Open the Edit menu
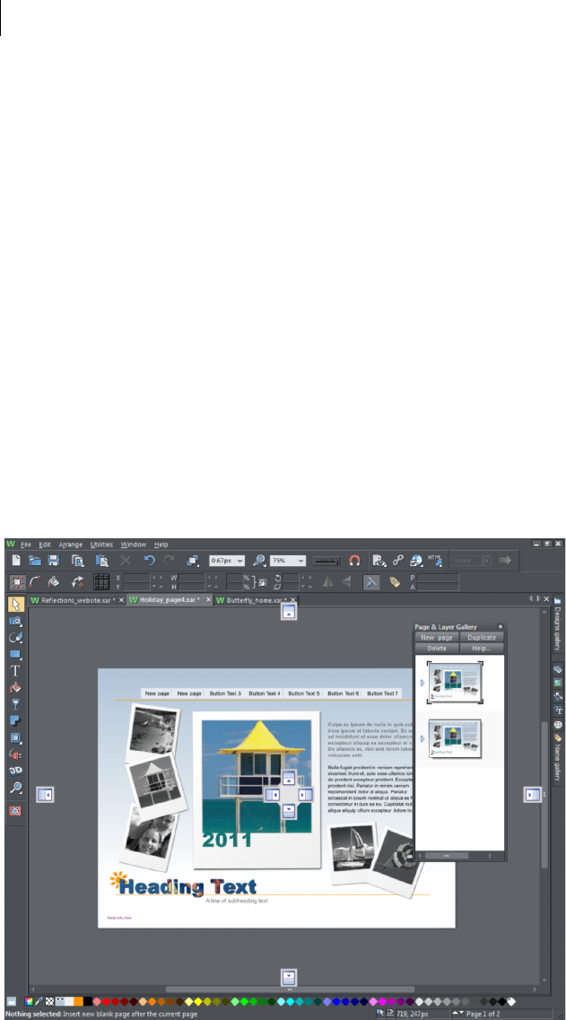 (44, 545)
